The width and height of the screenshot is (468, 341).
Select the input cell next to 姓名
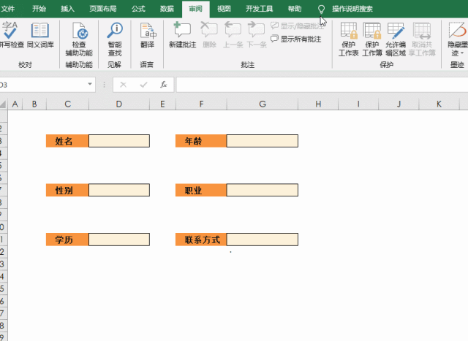(x=119, y=141)
